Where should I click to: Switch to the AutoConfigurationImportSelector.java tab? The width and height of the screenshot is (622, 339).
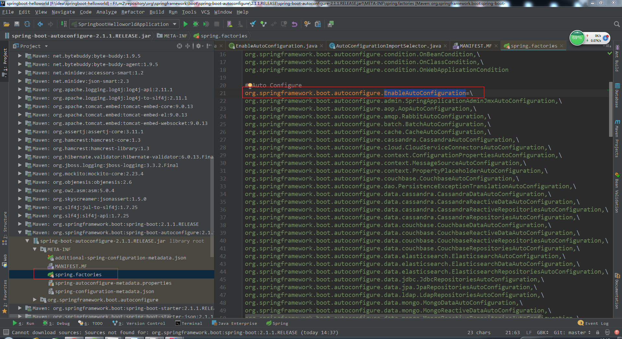[388, 46]
